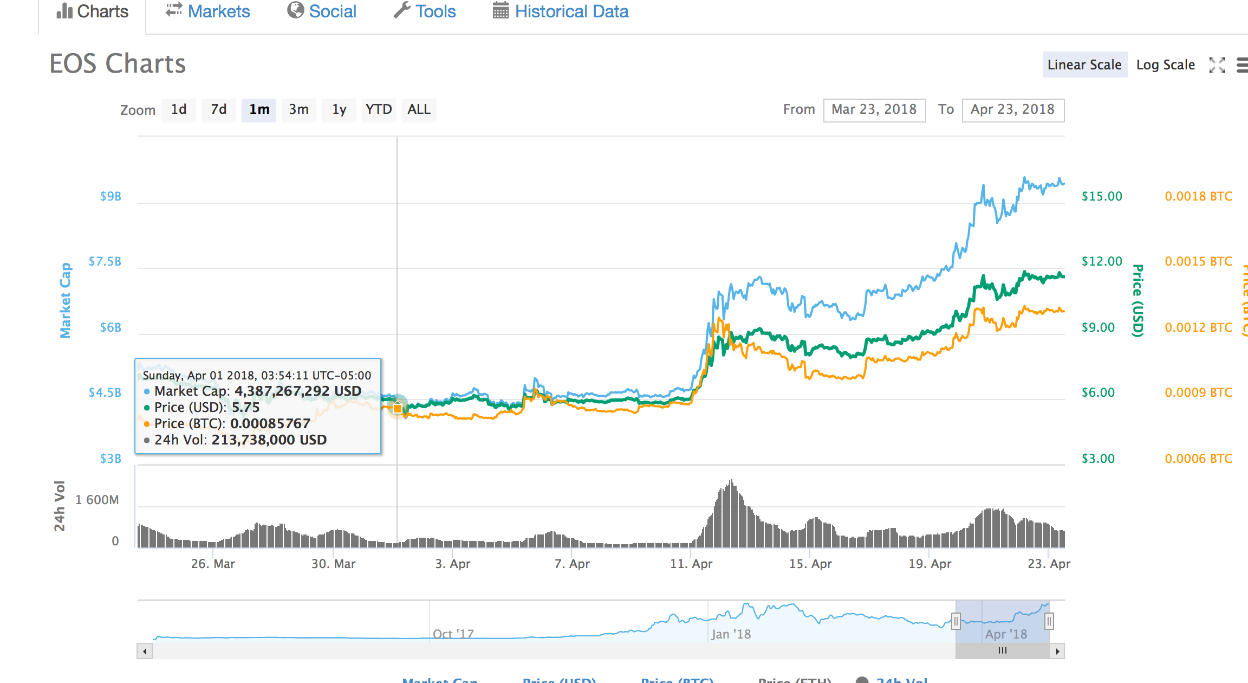This screenshot has height=683, width=1248.
Task: Show ALL time zoom range
Action: (x=419, y=109)
